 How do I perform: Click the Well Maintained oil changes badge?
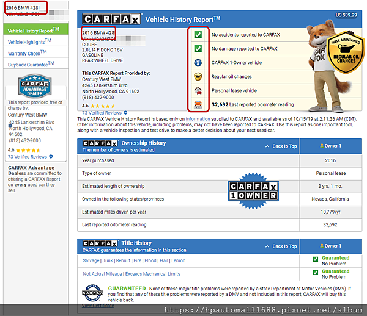(346, 52)
